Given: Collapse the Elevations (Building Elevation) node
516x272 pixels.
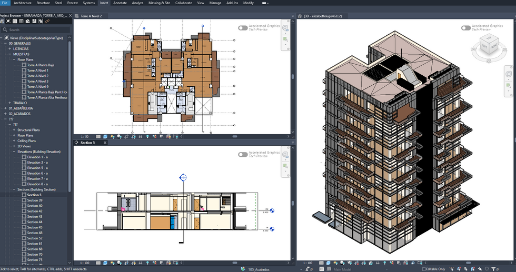Looking at the screenshot, I should [x=14, y=152].
